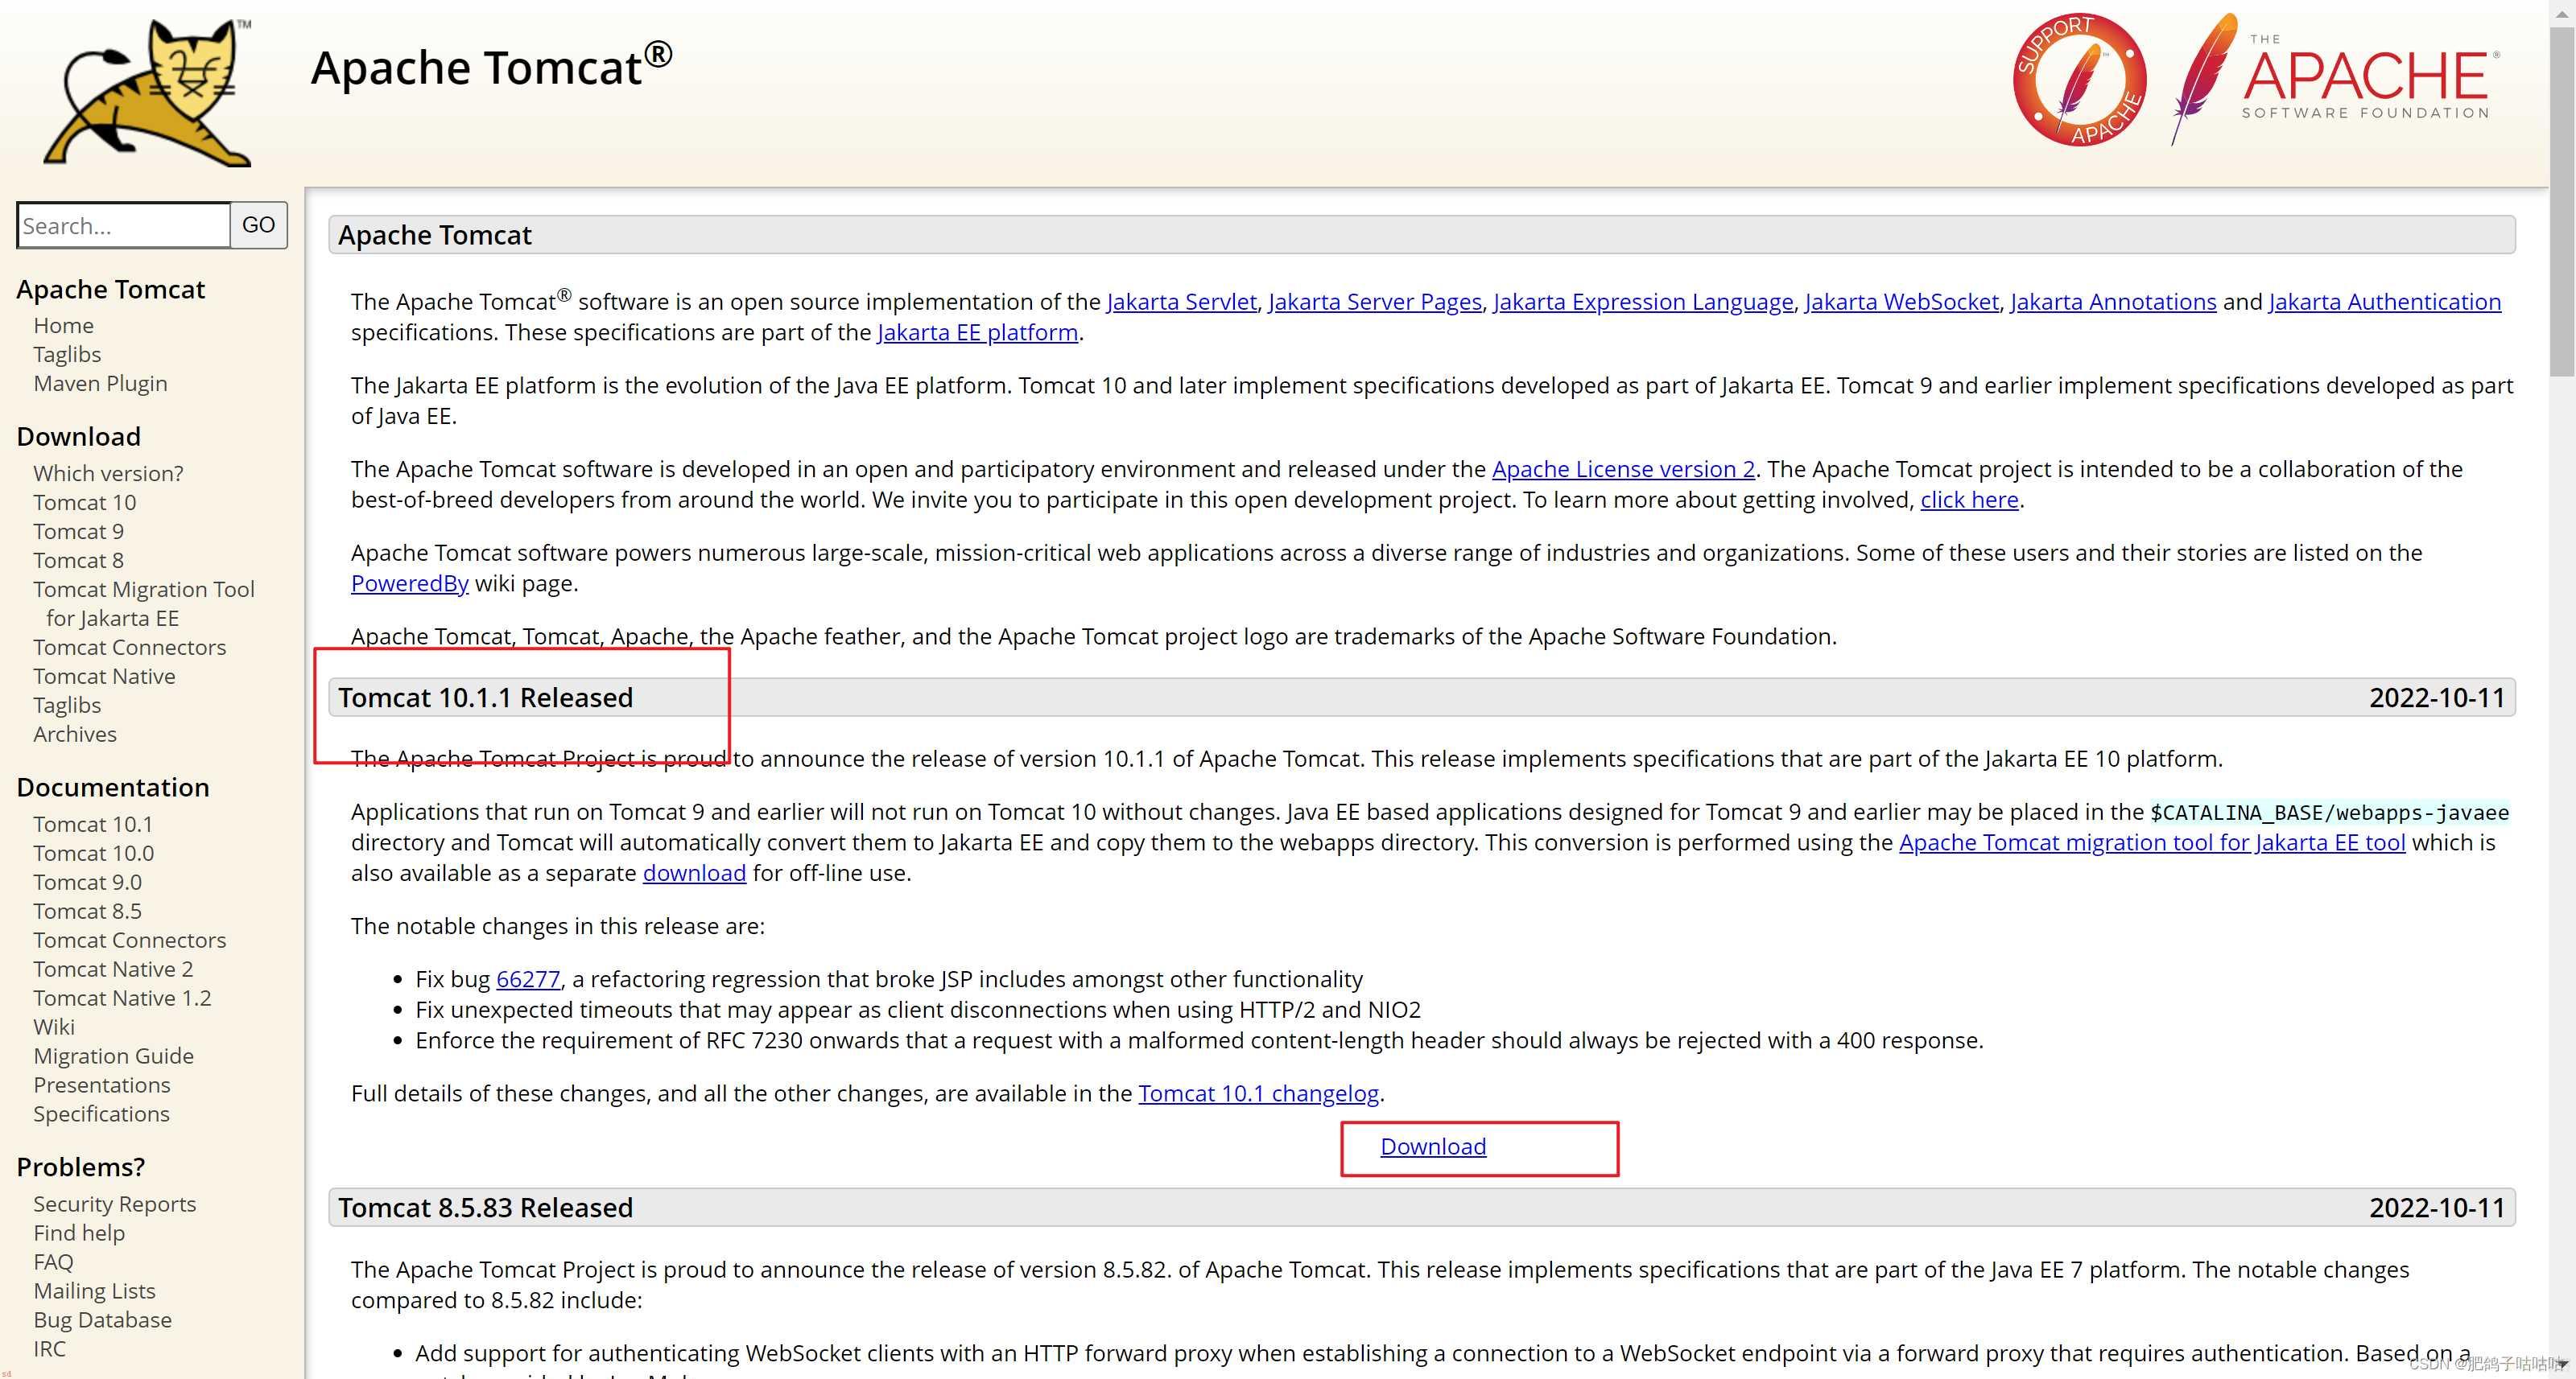Open the FAQ link
The image size is (2576, 1379).
pyautogui.click(x=53, y=1262)
